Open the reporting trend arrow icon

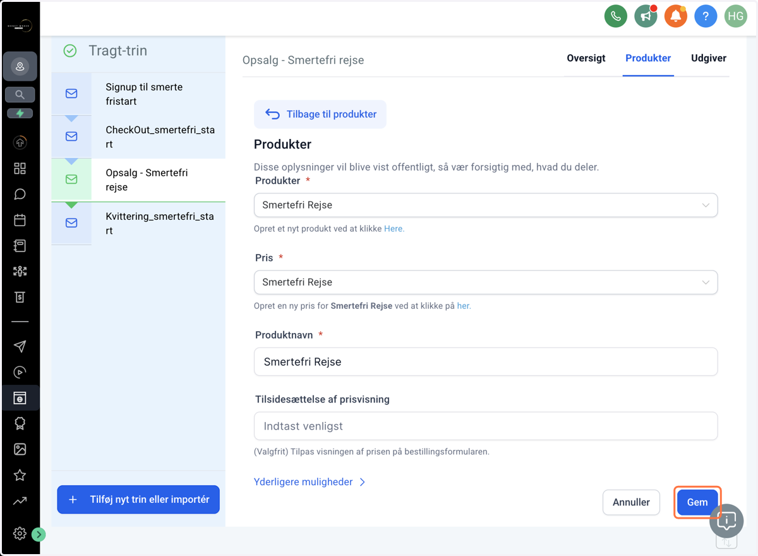[x=20, y=501]
